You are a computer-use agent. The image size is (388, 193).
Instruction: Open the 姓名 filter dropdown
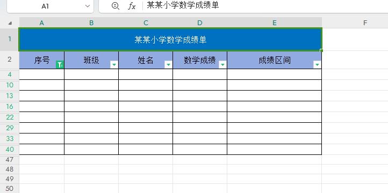[168, 65]
